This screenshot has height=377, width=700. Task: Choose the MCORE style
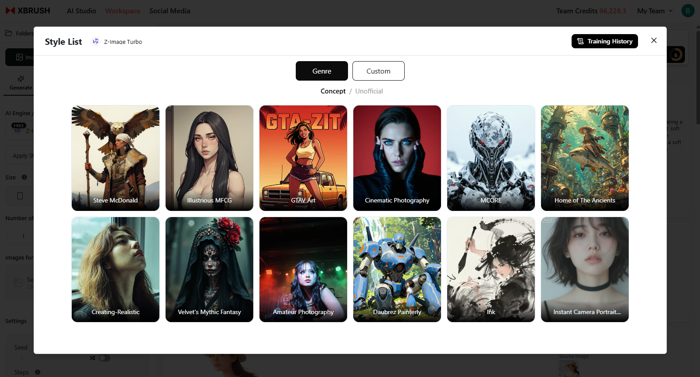(x=491, y=158)
